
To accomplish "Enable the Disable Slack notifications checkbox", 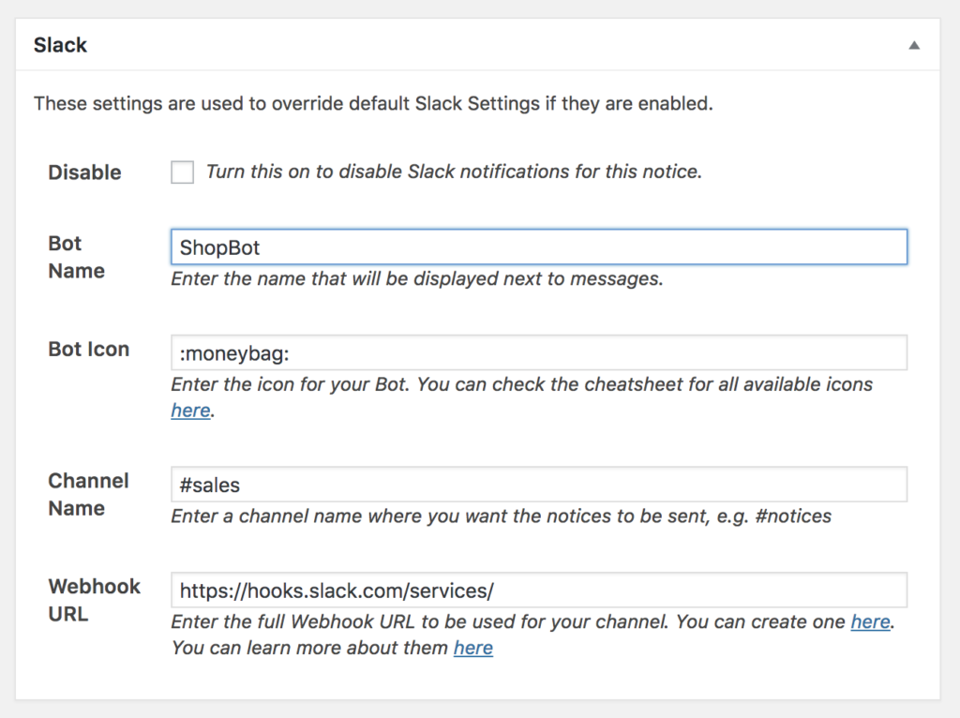I will click(x=183, y=172).
